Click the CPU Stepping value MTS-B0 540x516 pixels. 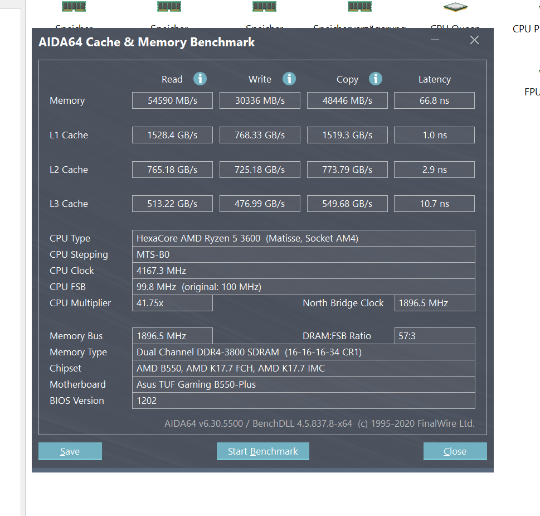coord(303,254)
